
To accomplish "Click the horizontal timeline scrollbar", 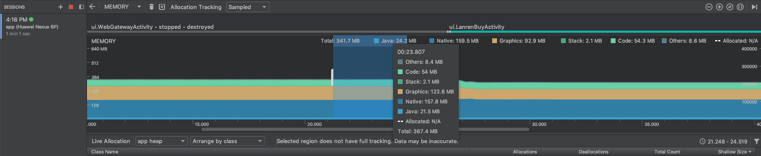I will pyautogui.click(x=365, y=129).
